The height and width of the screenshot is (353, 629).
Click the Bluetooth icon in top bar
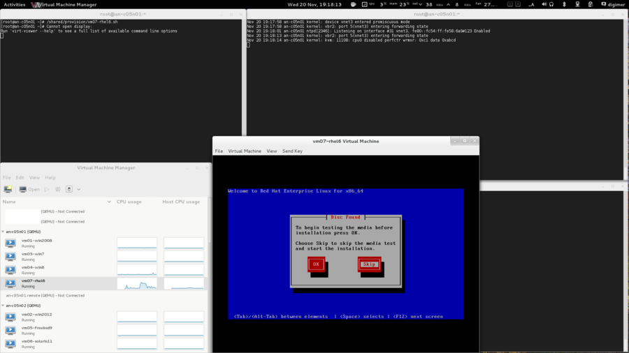pos(564,4)
